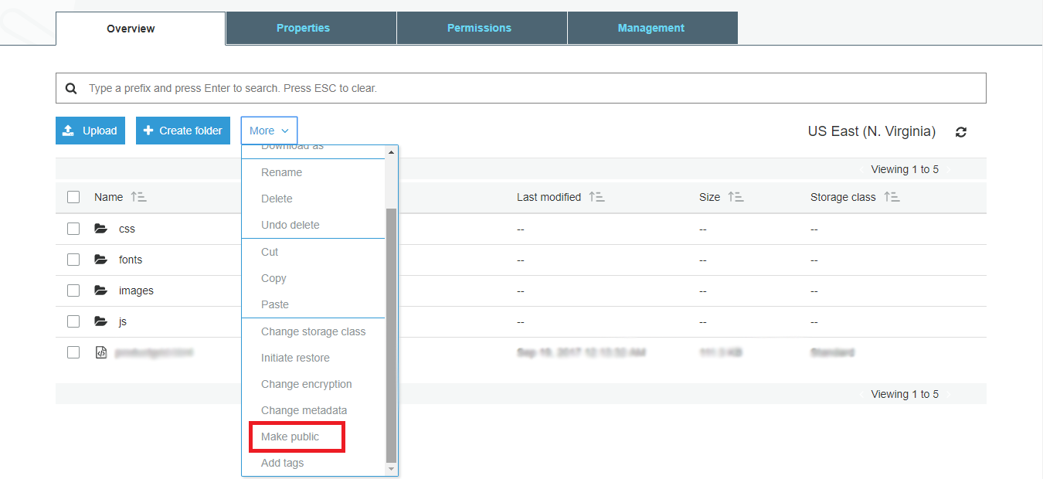Check the box for css folder

point(73,229)
